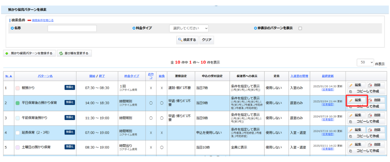The height and width of the screenshot is (162, 390).
Task: Click purple swatch beside 土曜日の預かり保育
Action: [x=17, y=147]
